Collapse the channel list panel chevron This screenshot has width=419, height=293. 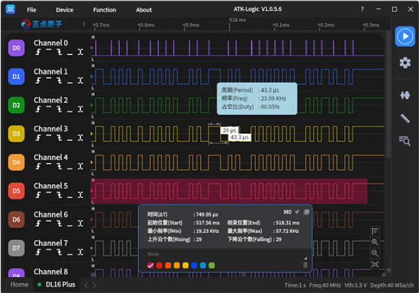point(84,24)
